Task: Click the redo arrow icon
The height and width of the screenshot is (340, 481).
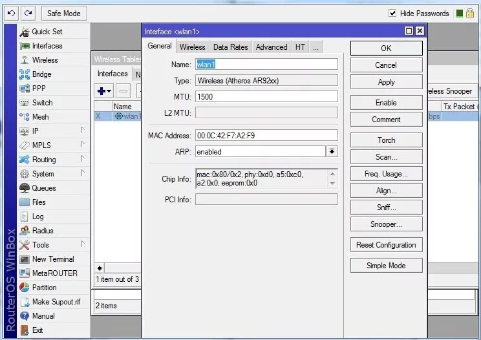Action: point(28,13)
